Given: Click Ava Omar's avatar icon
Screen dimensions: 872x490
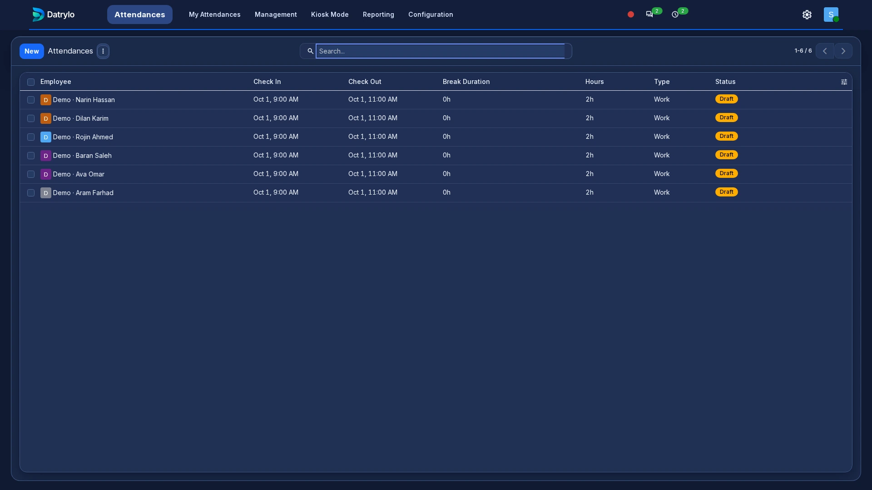Looking at the screenshot, I should pos(45,174).
